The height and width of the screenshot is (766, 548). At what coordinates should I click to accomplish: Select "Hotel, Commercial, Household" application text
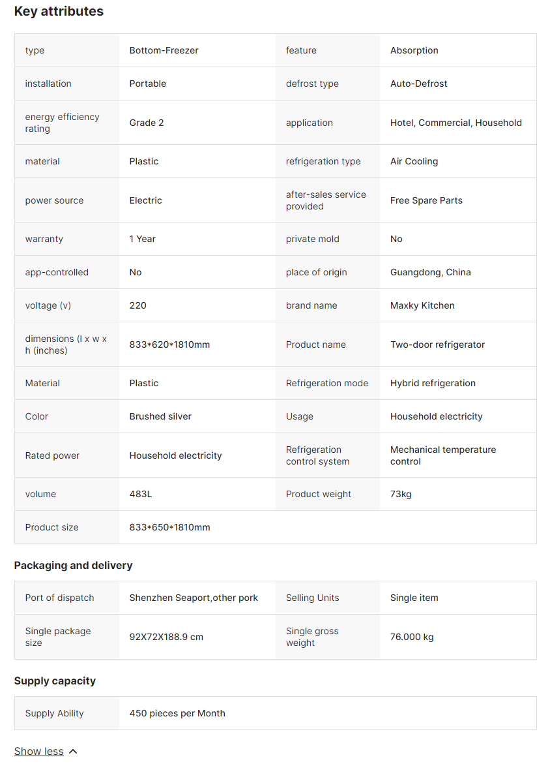pyautogui.click(x=455, y=123)
